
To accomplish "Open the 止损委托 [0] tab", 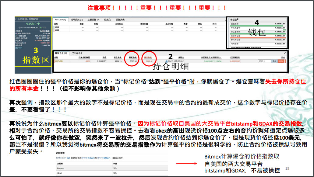I will (93, 19).
